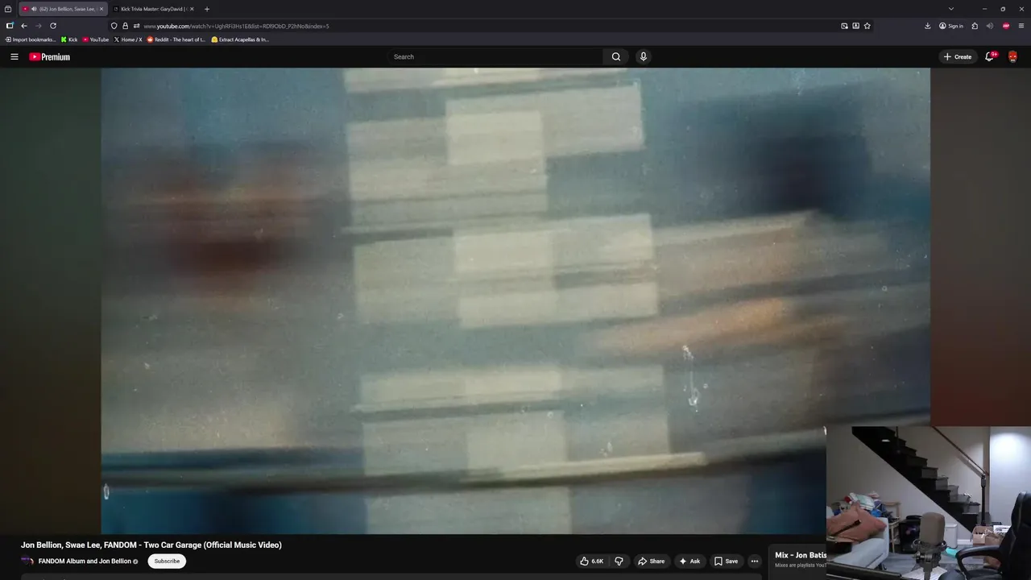This screenshot has width=1031, height=580.
Task: Open Adblock Plus extension icon
Action: [1006, 26]
